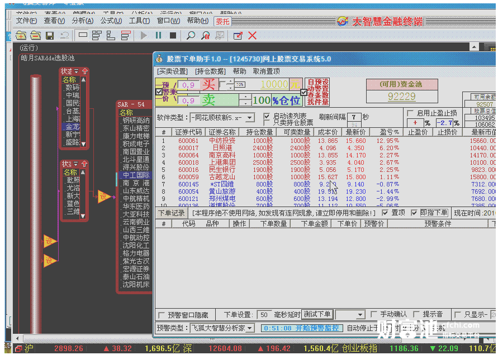Enable 启用止盈止损 checkbox
Viewport: 498px width, 355px height.
coord(410,113)
